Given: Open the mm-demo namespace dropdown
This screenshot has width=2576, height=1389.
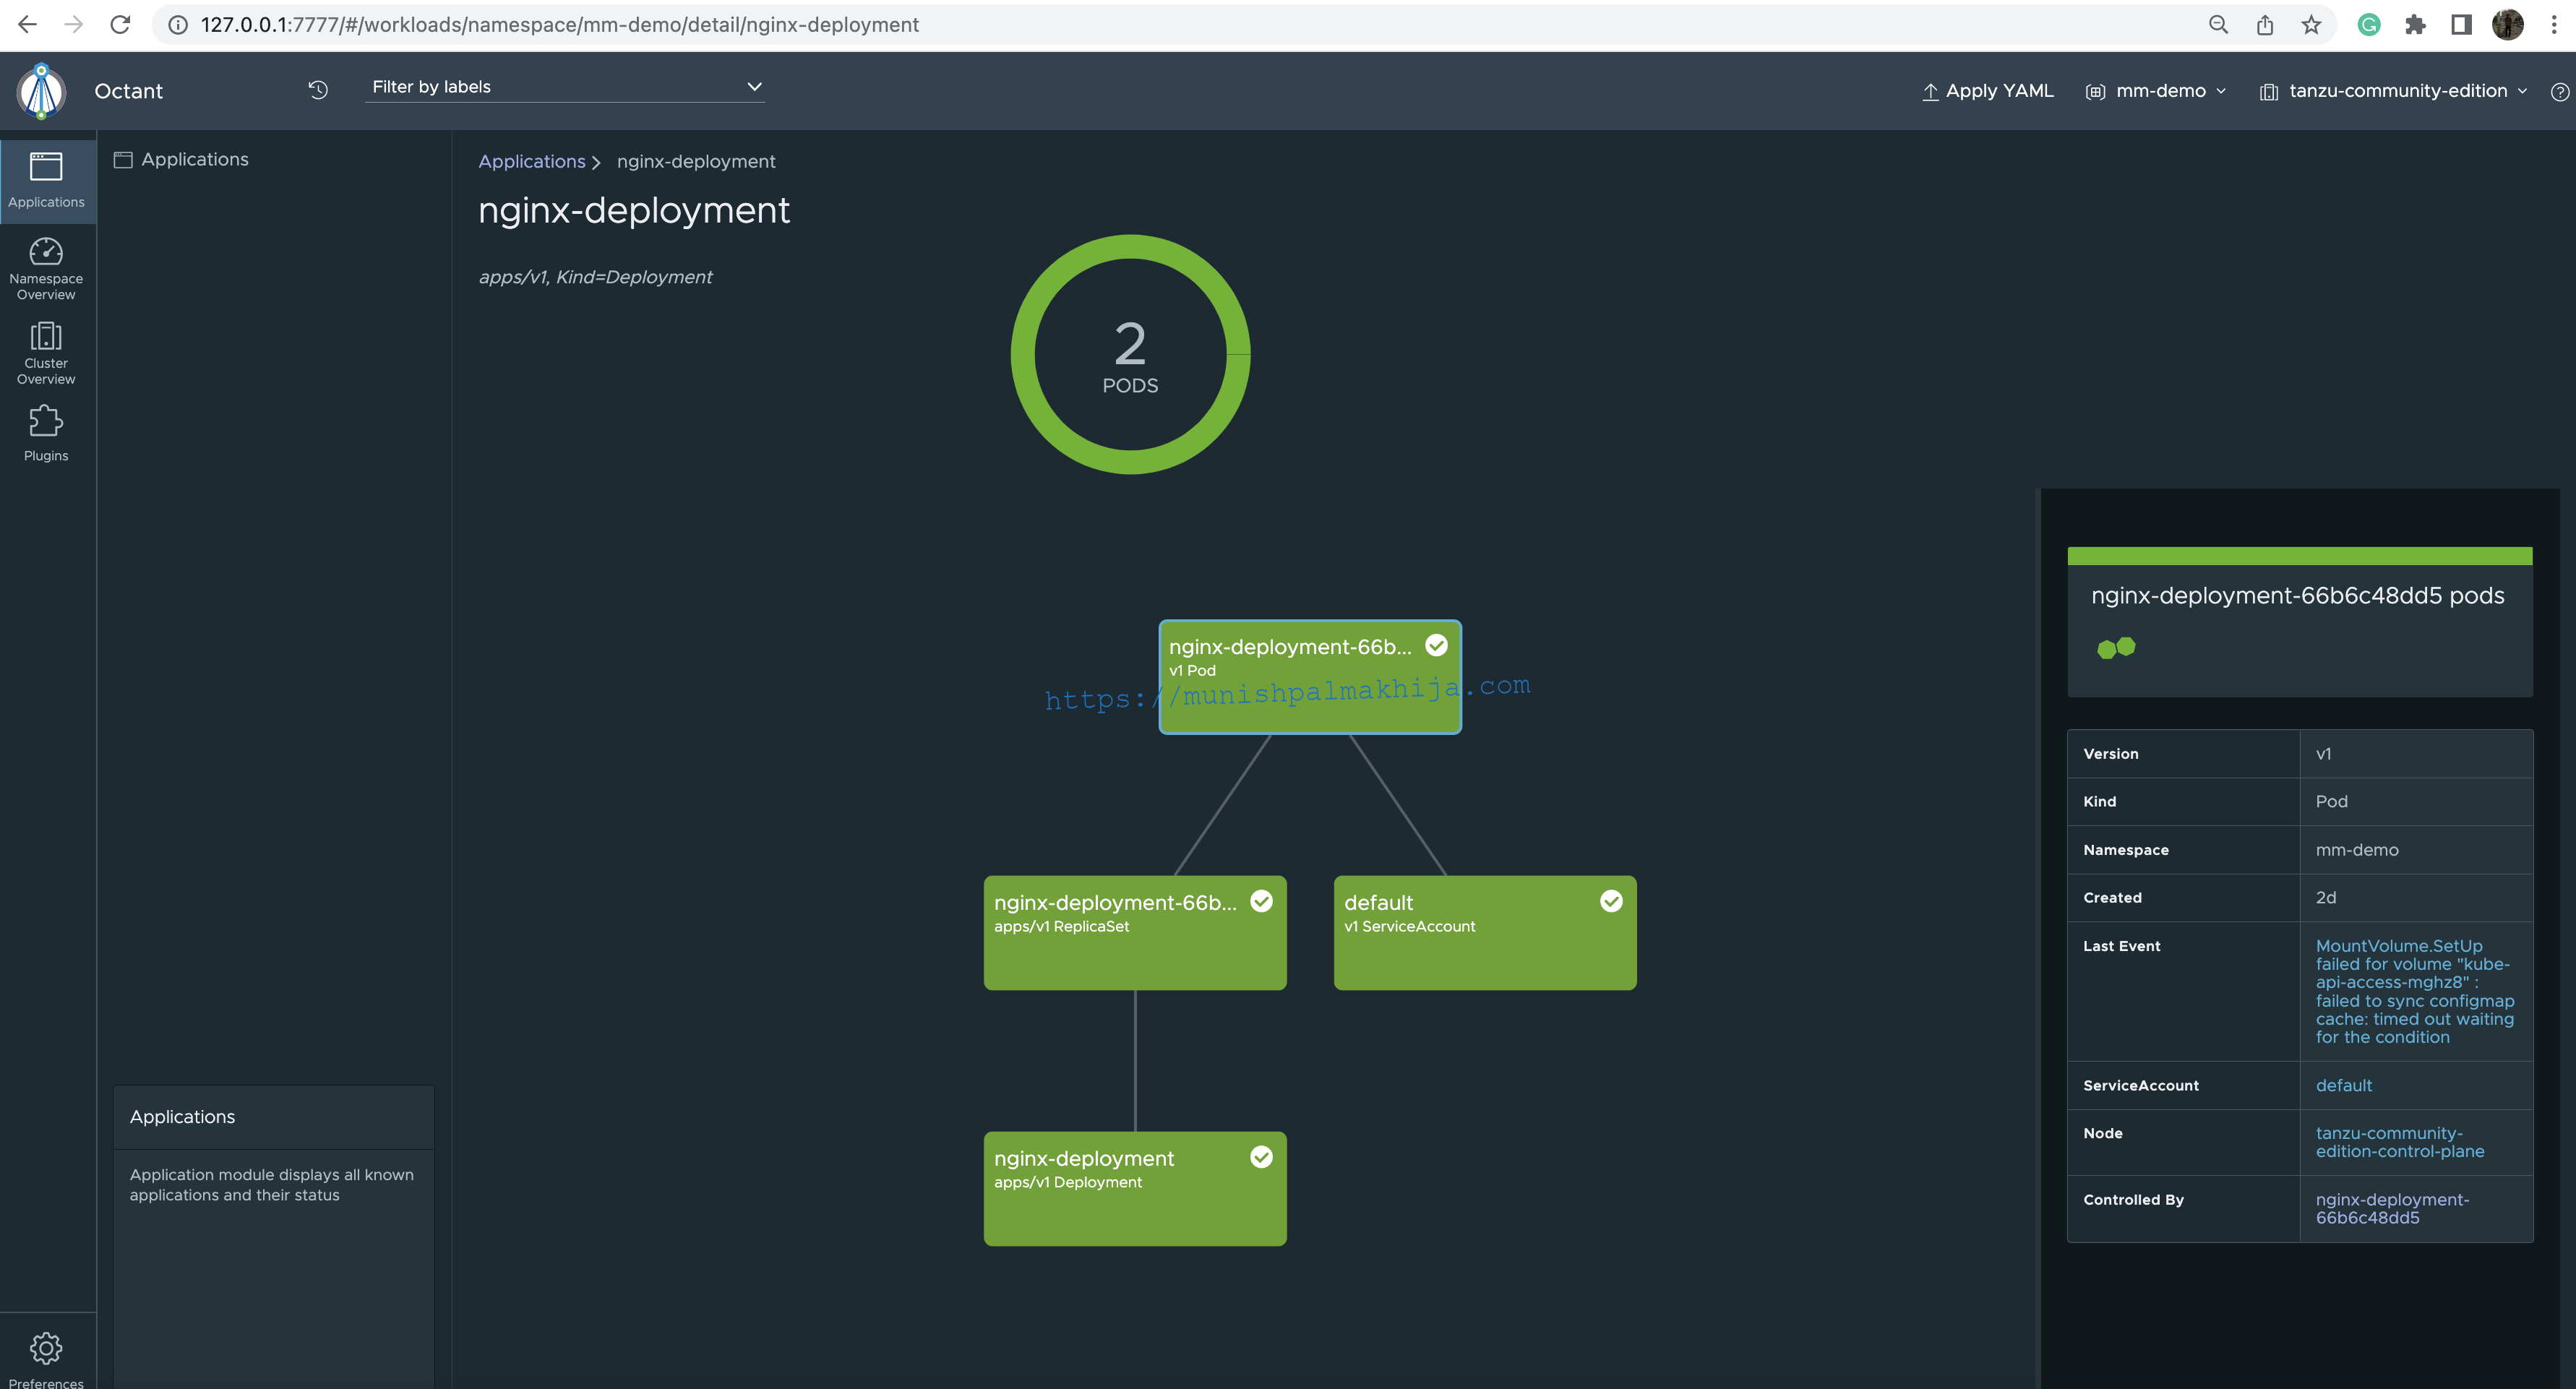Looking at the screenshot, I should pos(2156,91).
